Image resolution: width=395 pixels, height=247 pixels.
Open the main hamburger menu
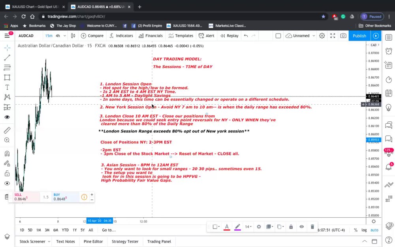coord(7,36)
